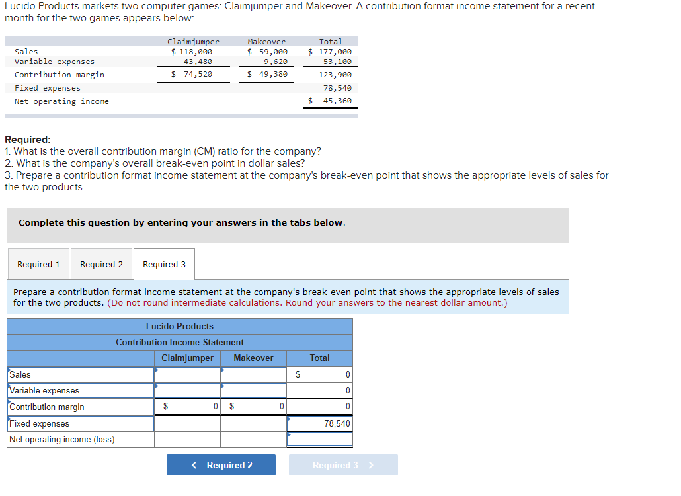Click Makeover Variable expenses input cell
Image resolution: width=681 pixels, height=496 pixels.
click(x=254, y=390)
